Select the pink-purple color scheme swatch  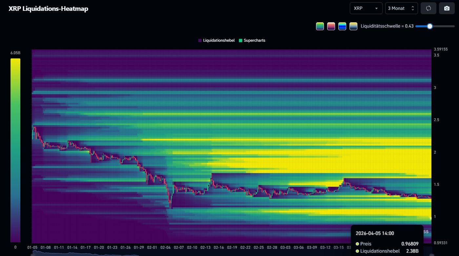coord(331,26)
